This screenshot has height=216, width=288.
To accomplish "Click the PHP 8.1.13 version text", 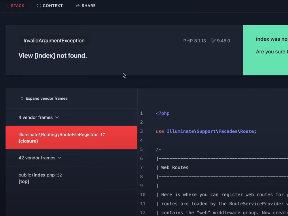I will click(194, 41).
